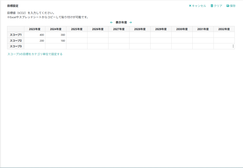Screen dimensions: 243x168
Task: Click the スコープ2 2029年度 cell
Action: click(161, 41)
